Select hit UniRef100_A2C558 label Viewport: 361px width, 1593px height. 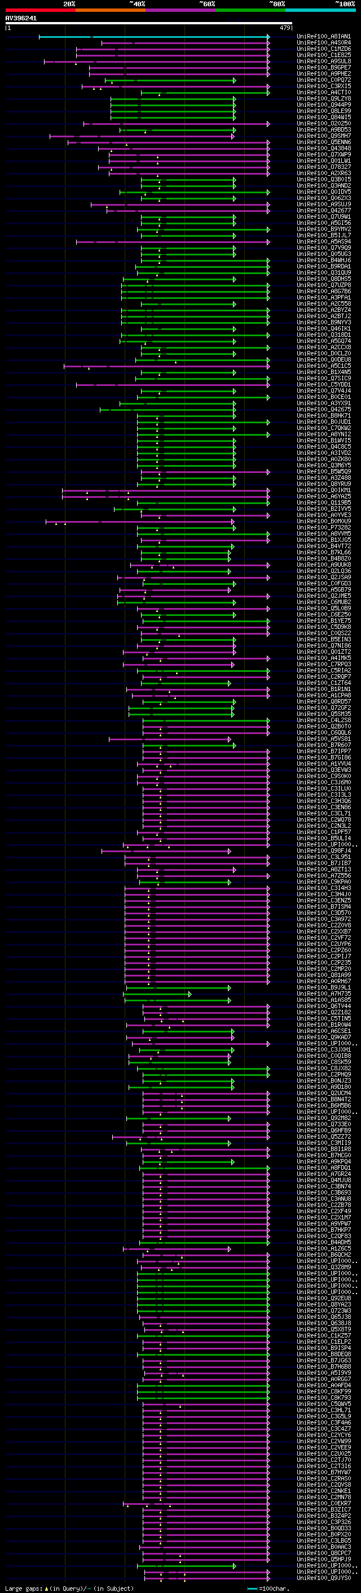point(324,303)
